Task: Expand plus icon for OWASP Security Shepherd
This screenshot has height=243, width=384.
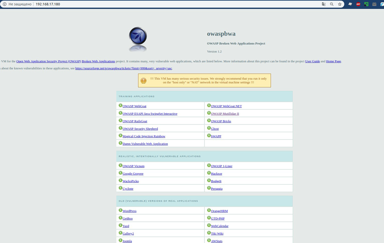Action: click(120, 128)
